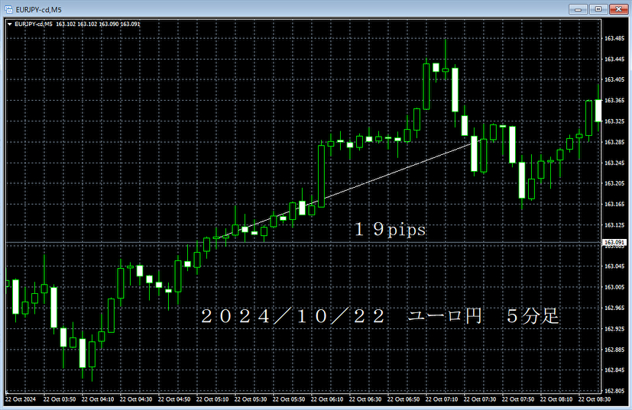Click the current price tag 163.091
This screenshot has width=632, height=410.
tap(614, 243)
